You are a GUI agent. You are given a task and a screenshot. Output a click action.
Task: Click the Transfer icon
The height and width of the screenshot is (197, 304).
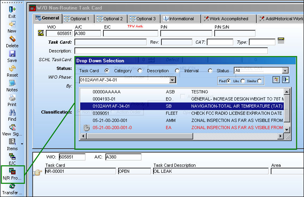click(12, 186)
